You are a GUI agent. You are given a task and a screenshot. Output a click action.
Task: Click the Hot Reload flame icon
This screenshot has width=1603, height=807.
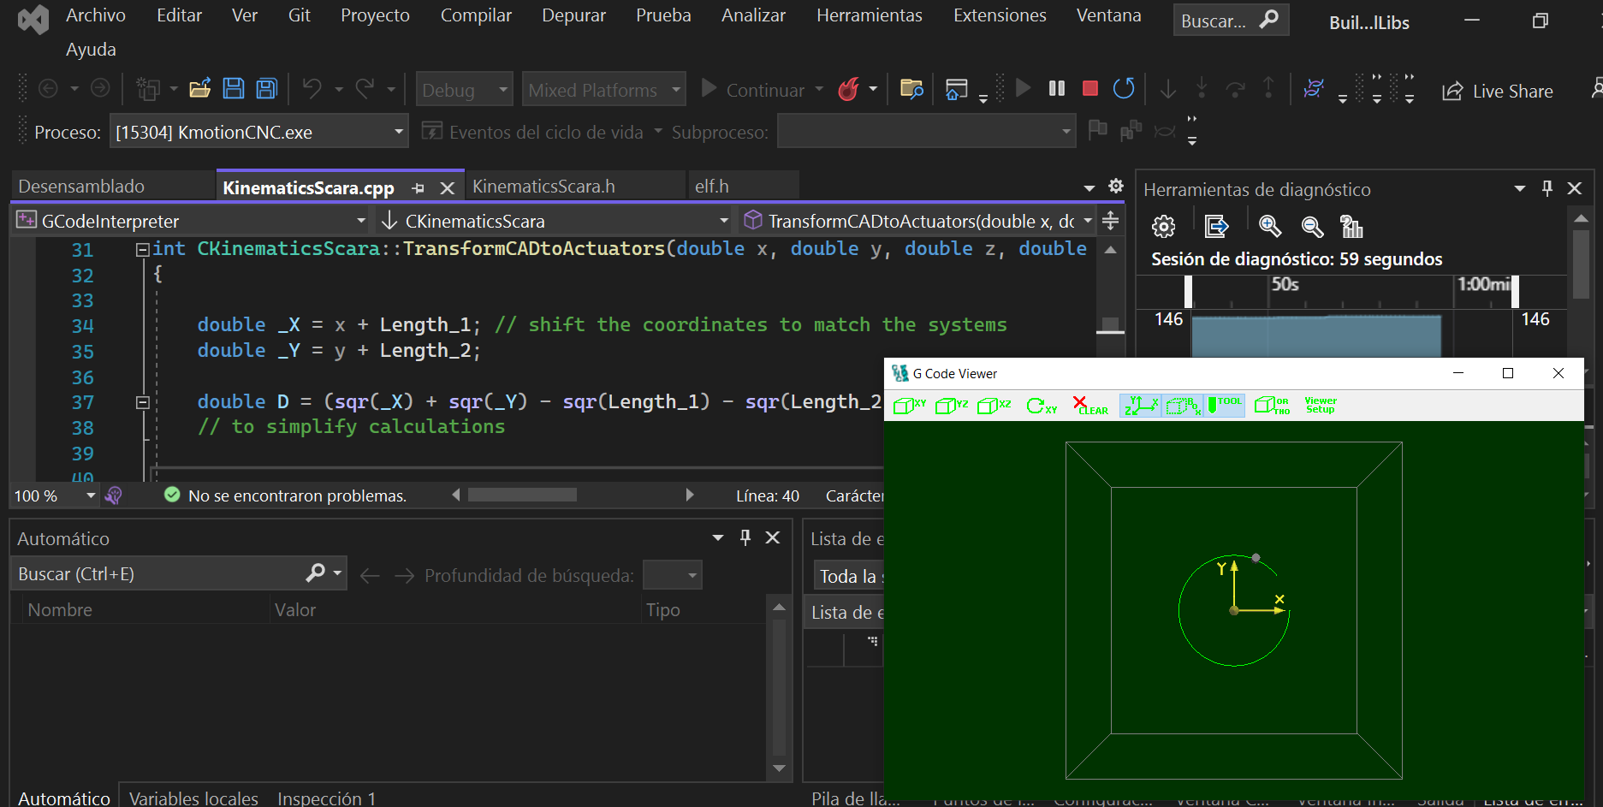[x=848, y=89]
